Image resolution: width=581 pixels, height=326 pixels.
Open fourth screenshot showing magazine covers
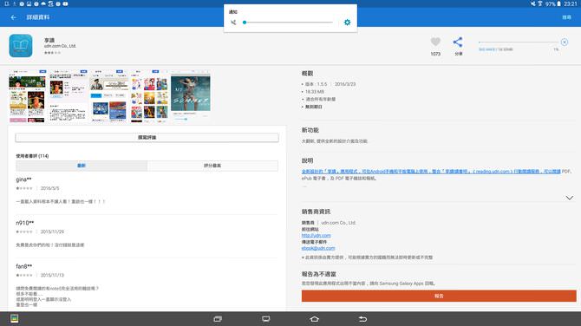(x=149, y=96)
